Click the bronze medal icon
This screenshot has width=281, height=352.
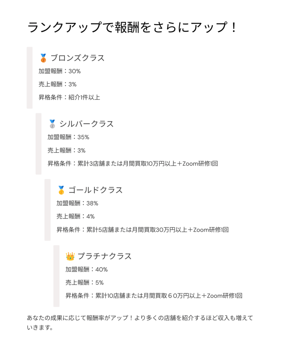tap(43, 58)
